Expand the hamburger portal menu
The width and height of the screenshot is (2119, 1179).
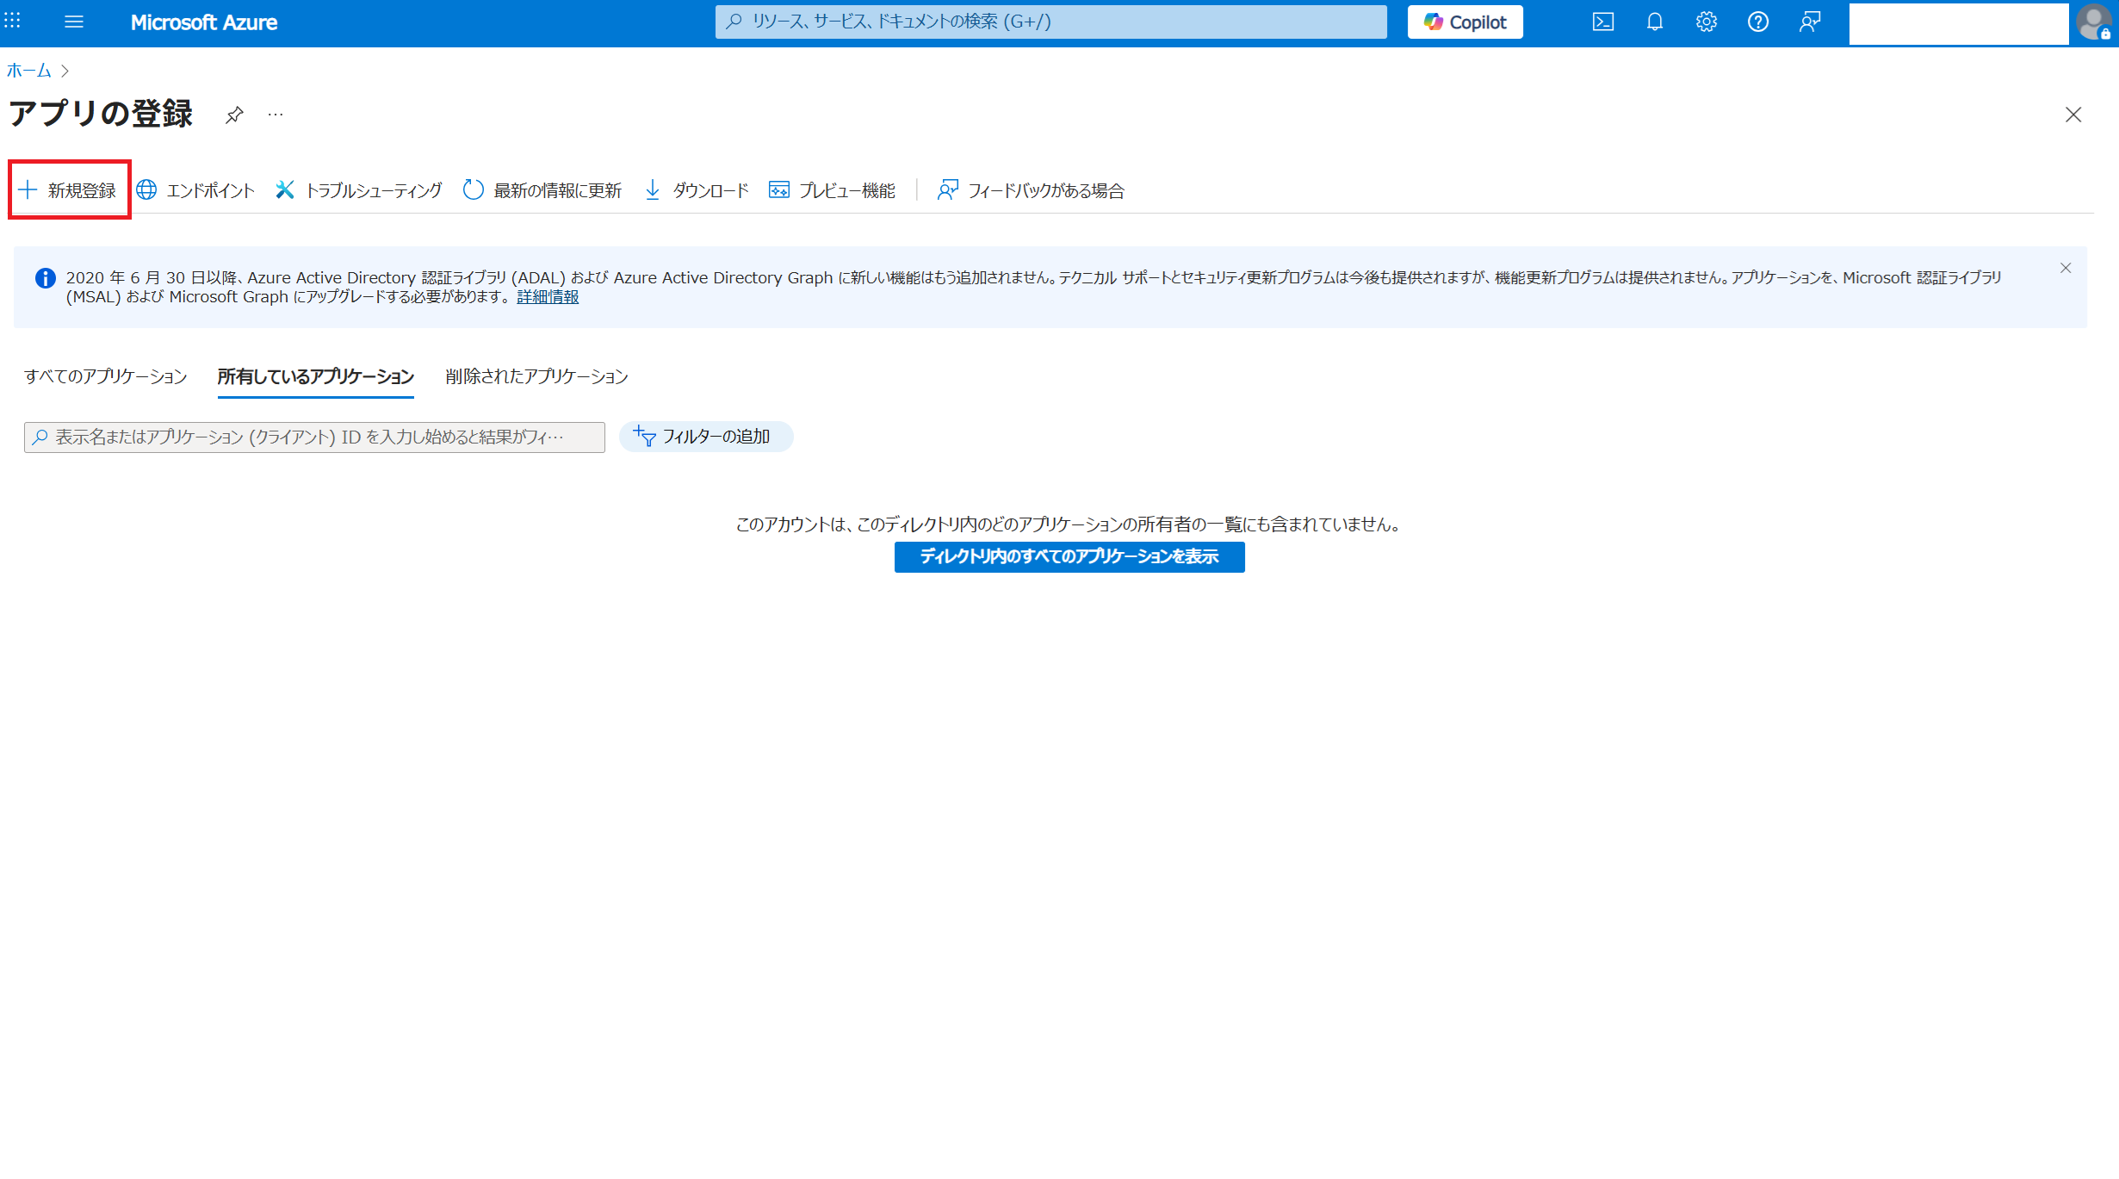[74, 22]
